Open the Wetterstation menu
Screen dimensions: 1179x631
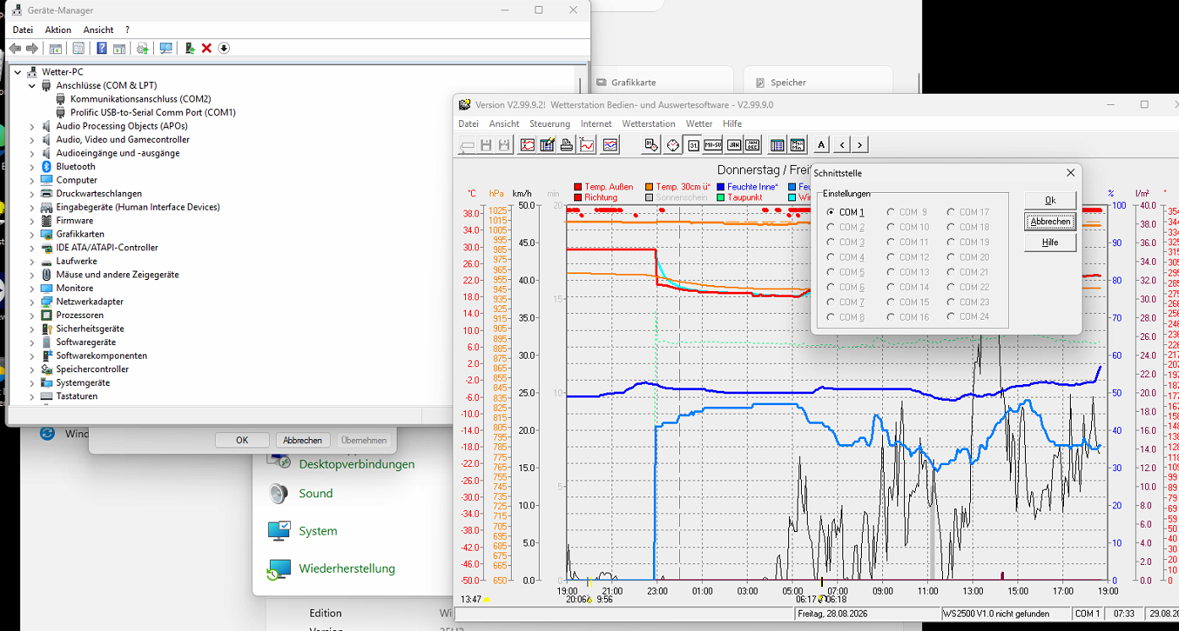click(x=649, y=123)
